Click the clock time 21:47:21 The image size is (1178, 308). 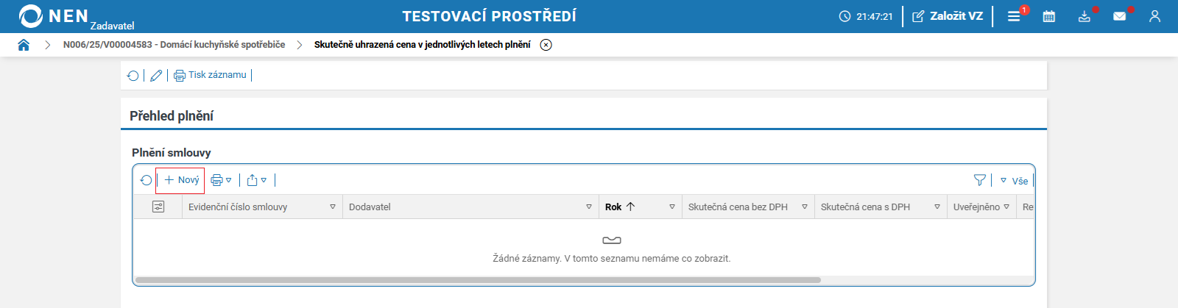(866, 16)
